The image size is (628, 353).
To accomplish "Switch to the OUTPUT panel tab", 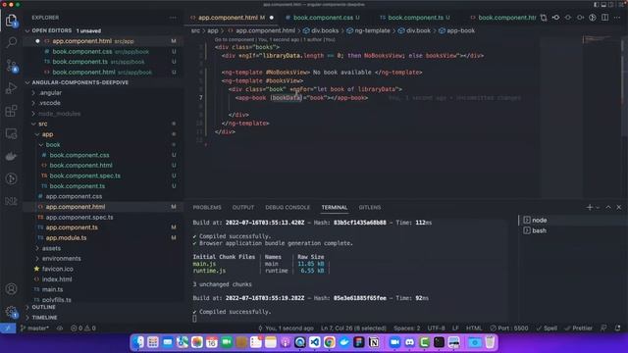I will [243, 207].
